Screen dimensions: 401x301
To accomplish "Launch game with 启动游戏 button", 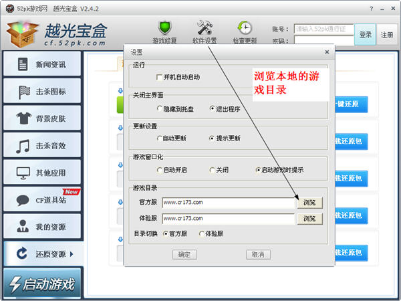I will (43, 284).
